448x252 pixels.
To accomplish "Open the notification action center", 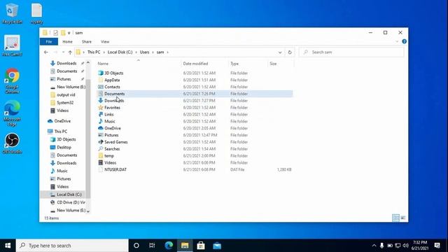I will click(437, 246).
